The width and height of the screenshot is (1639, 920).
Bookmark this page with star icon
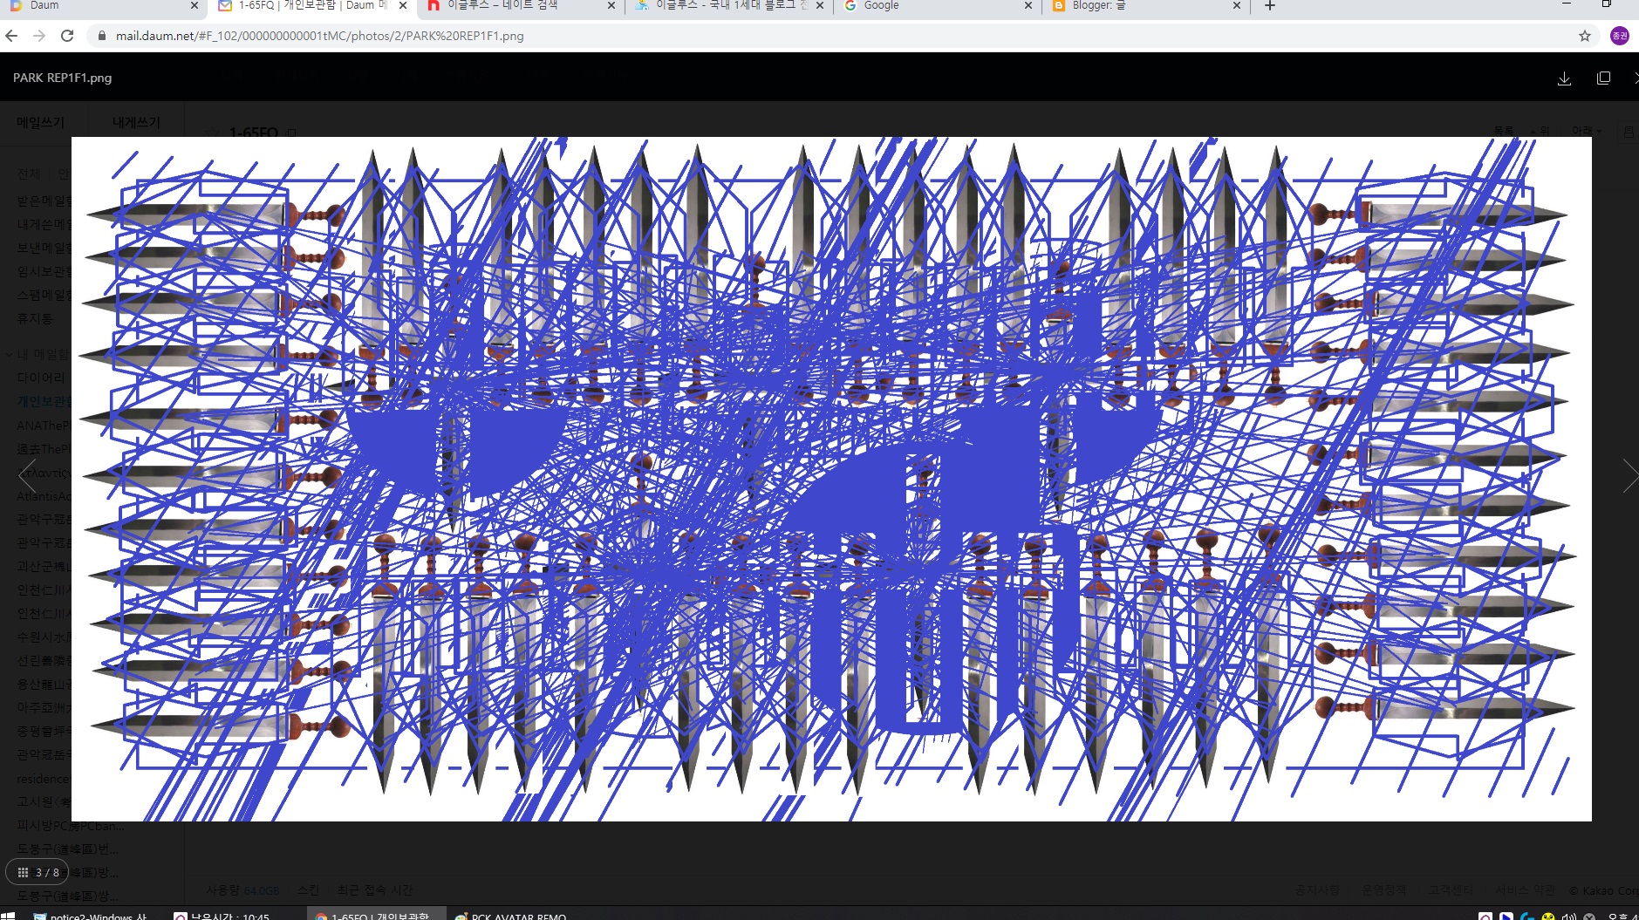(x=1585, y=36)
